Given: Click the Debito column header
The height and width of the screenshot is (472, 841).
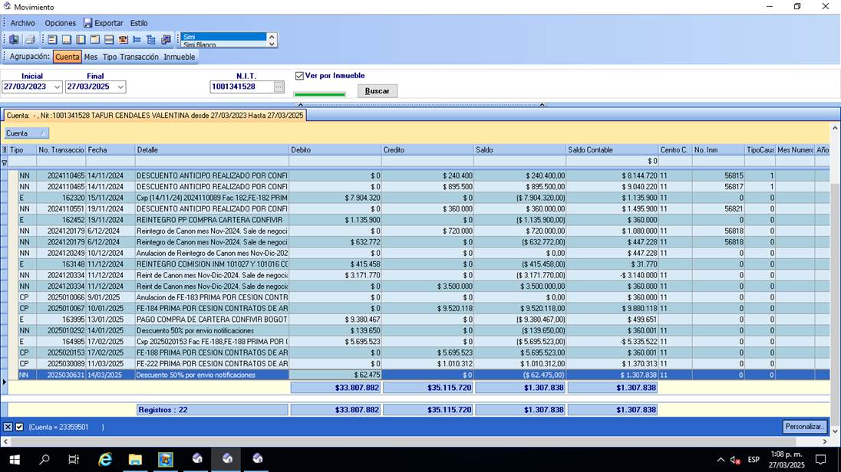Looking at the screenshot, I should coord(334,150).
